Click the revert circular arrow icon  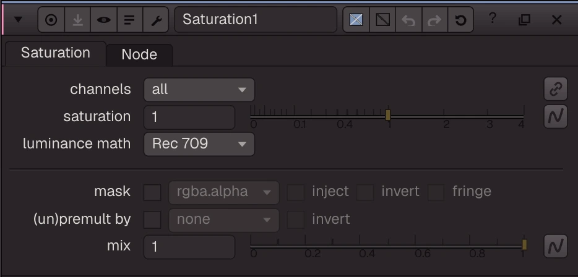460,20
